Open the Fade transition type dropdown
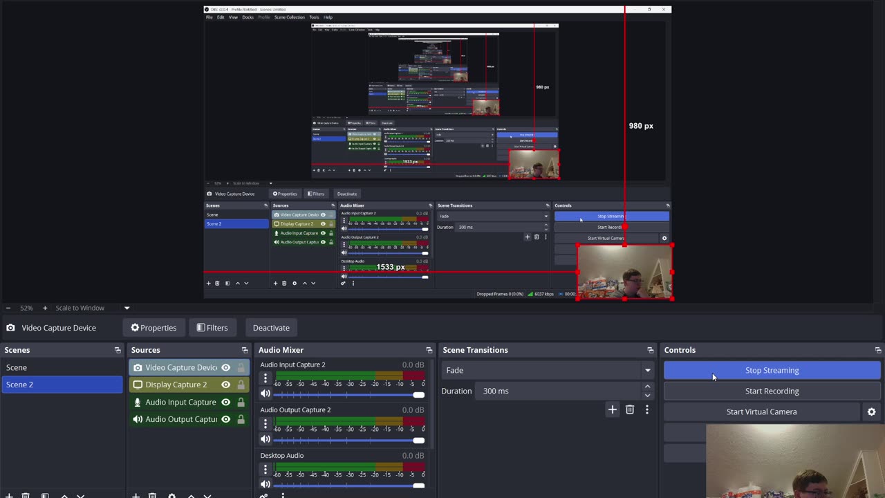 click(x=548, y=370)
